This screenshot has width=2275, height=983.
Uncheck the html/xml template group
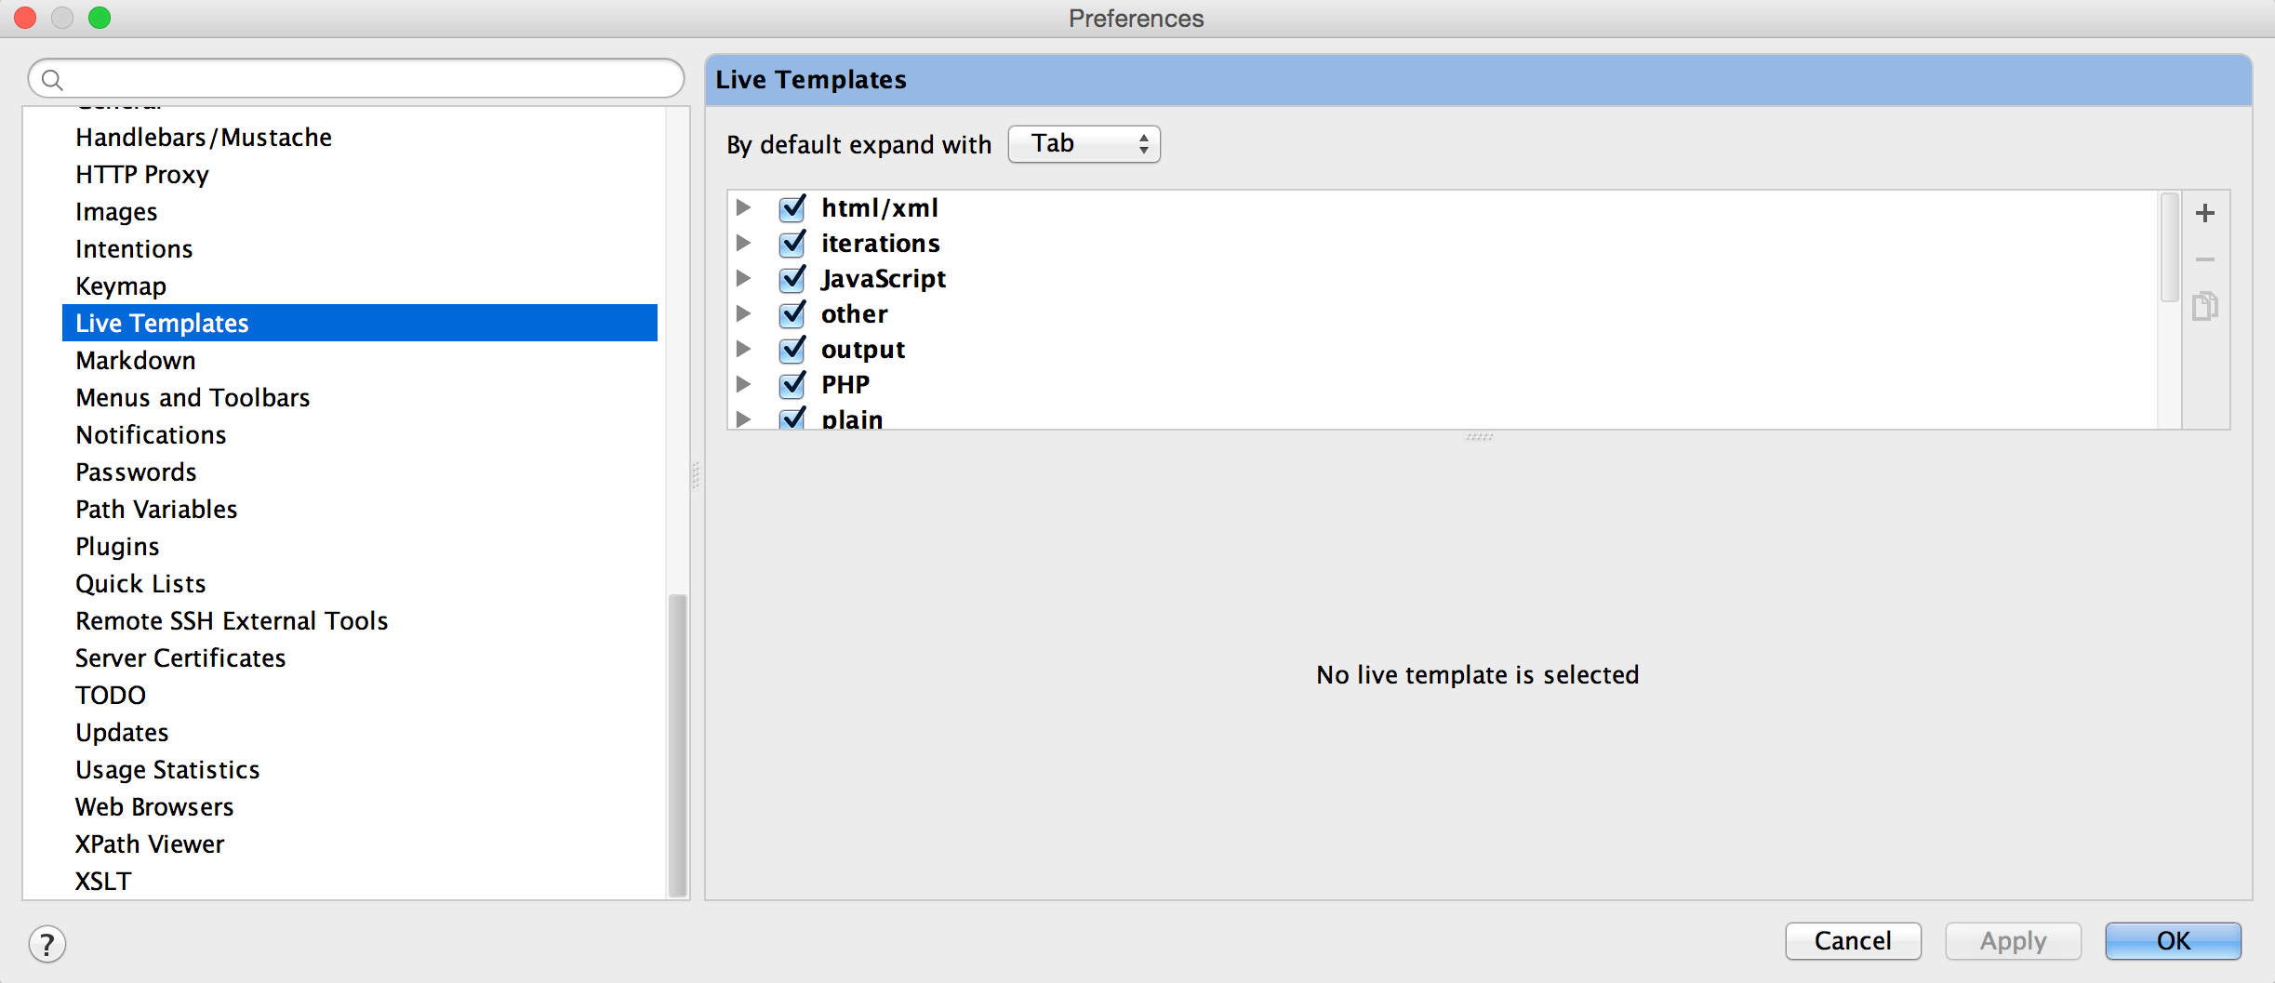[x=792, y=207]
